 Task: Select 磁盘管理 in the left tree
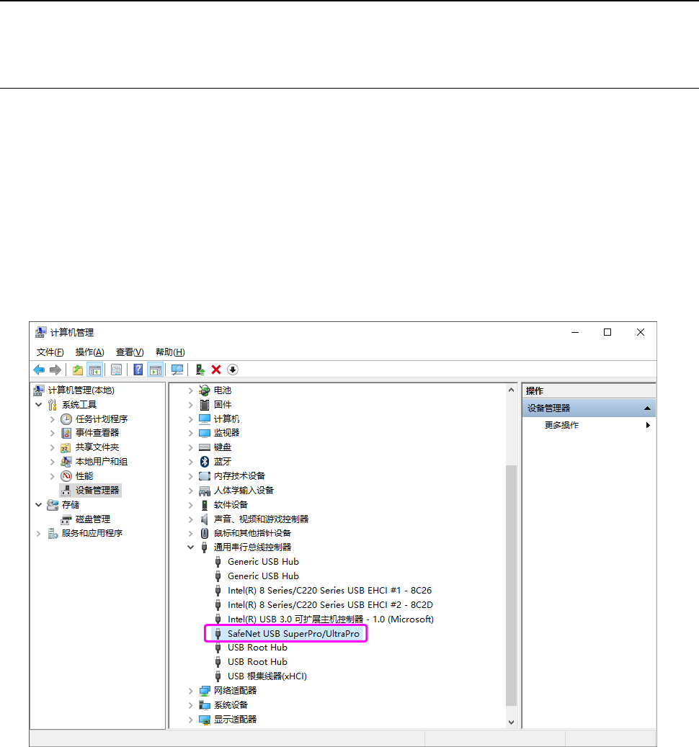[x=92, y=519]
